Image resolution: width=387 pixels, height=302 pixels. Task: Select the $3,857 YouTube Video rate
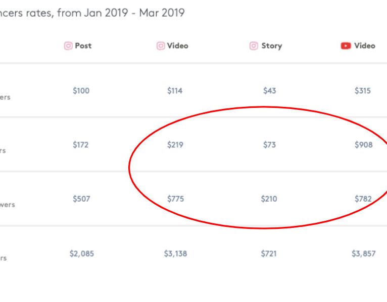coord(363,254)
